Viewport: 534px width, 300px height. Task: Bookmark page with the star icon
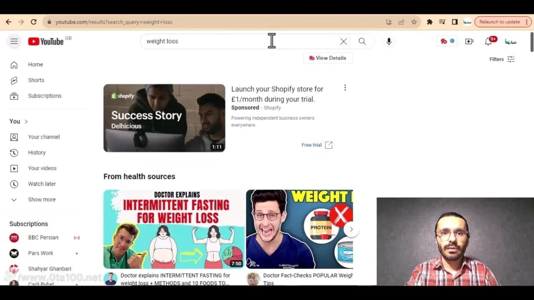[414, 22]
